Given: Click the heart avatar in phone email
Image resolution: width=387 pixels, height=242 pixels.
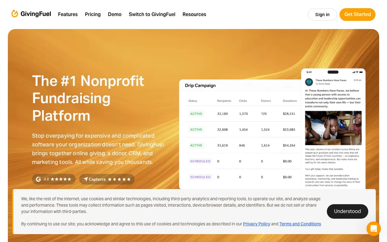Looking at the screenshot, I should [309, 82].
